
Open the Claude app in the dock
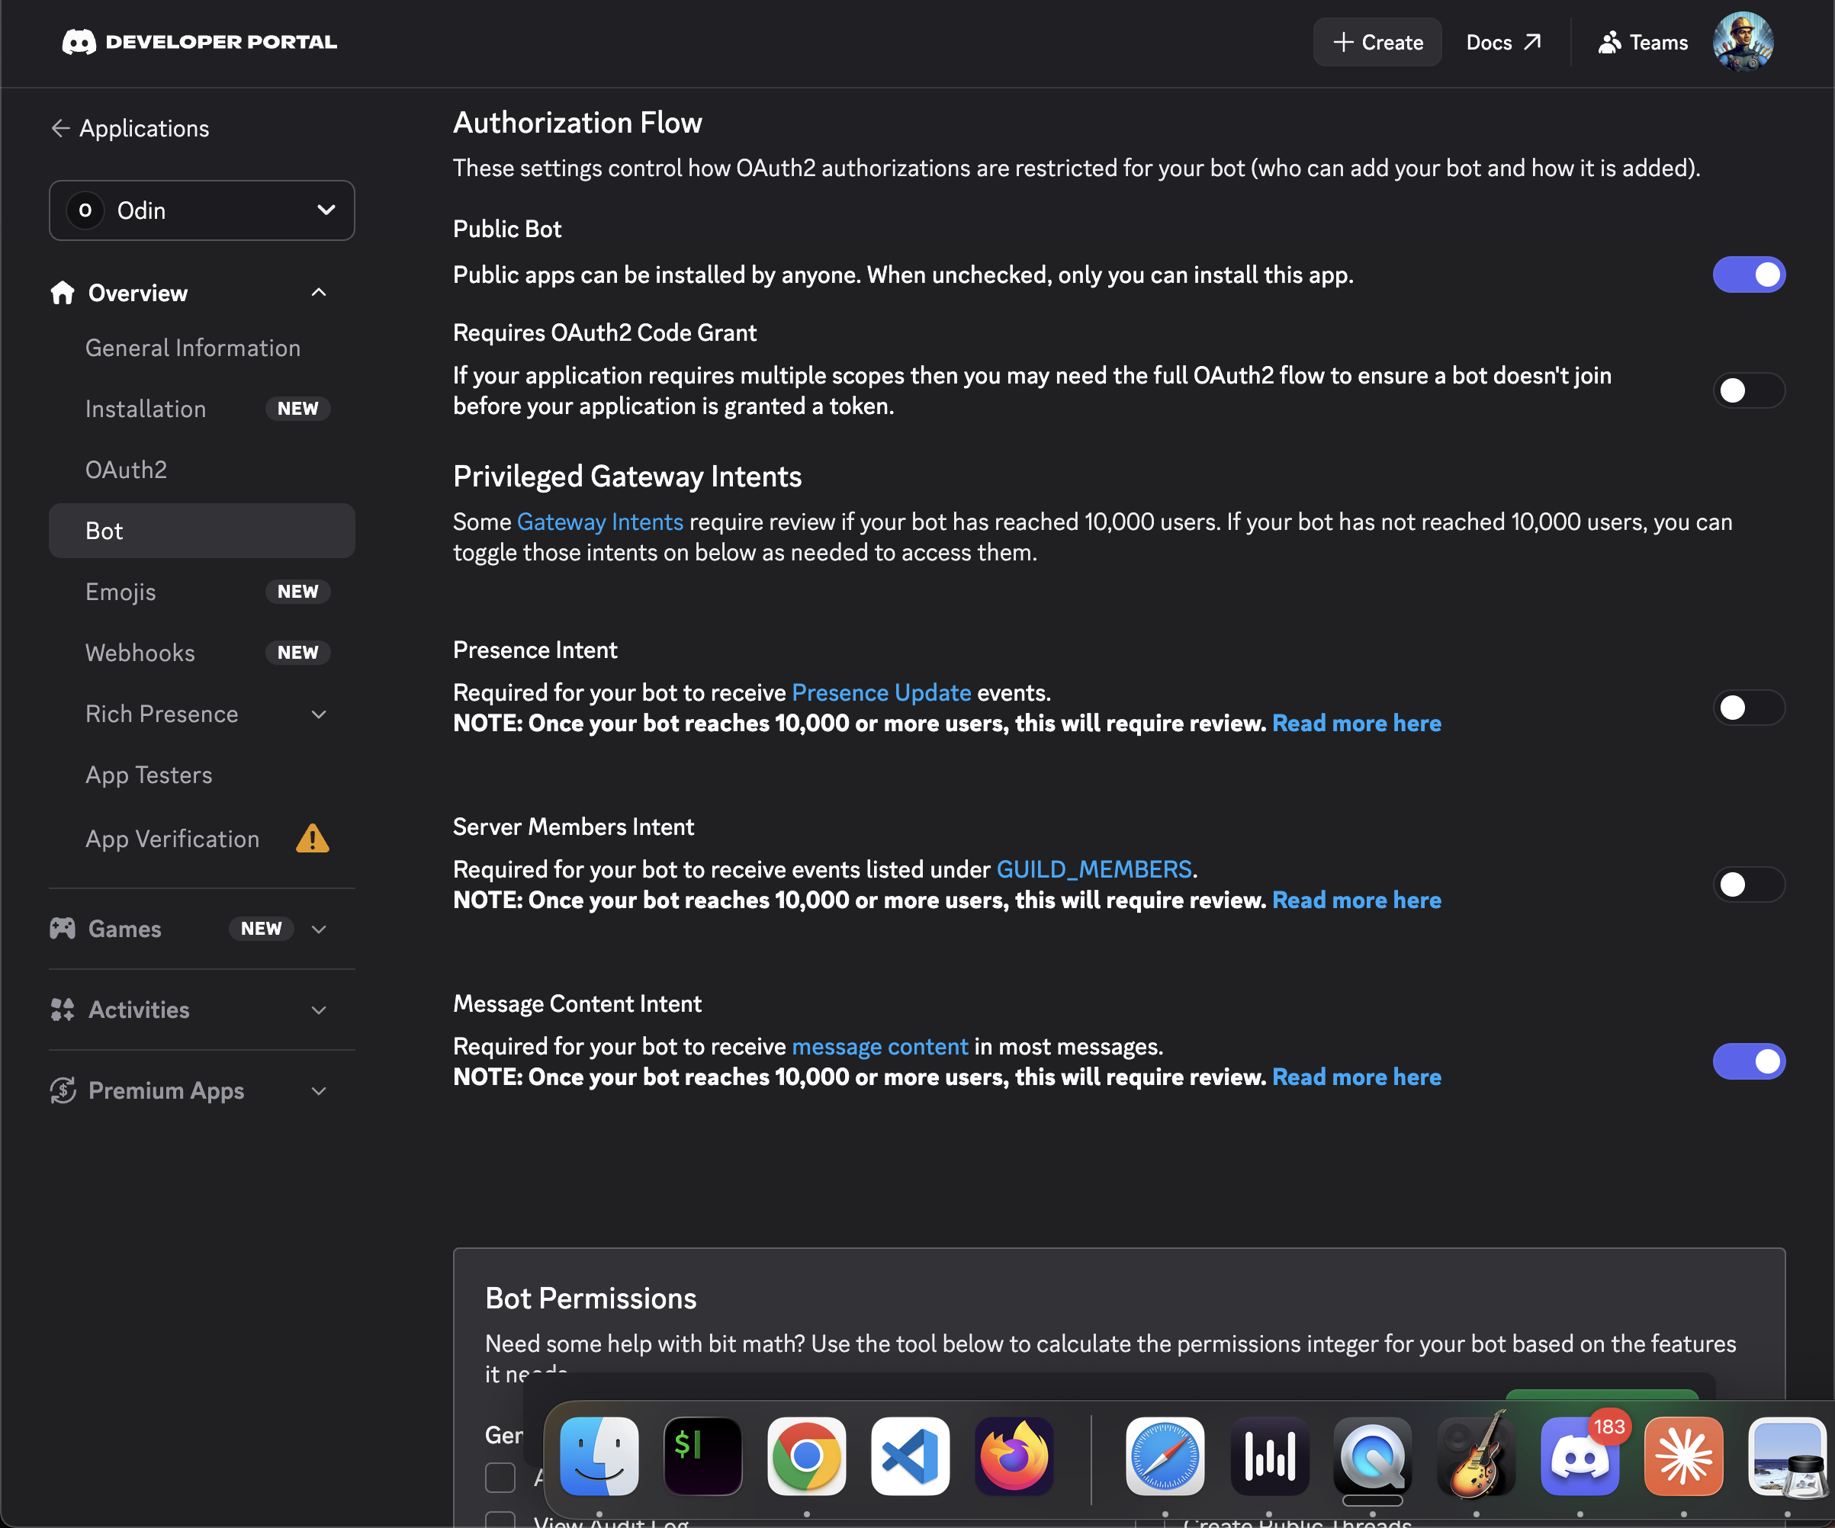pos(1684,1456)
